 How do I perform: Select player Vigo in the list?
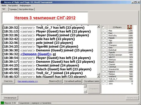pyautogui.click(x=110, y=40)
